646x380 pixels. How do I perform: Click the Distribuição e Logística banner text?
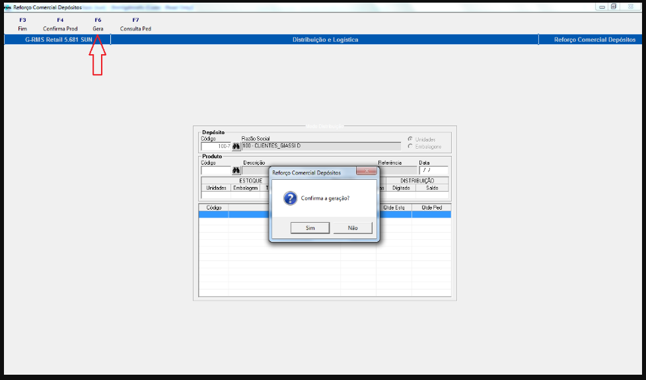(x=325, y=40)
